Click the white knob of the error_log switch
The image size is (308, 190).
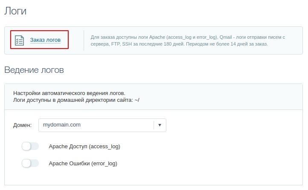(26, 163)
